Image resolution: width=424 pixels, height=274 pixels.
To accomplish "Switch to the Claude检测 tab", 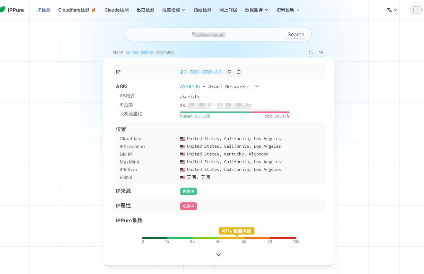I will point(117,10).
